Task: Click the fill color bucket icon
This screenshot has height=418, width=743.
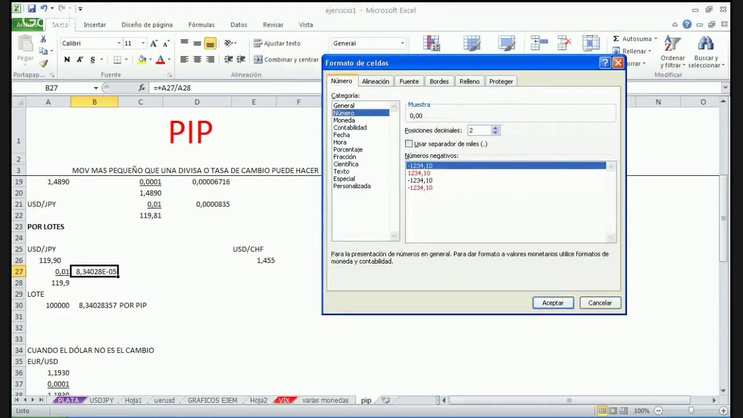Action: coord(142,60)
